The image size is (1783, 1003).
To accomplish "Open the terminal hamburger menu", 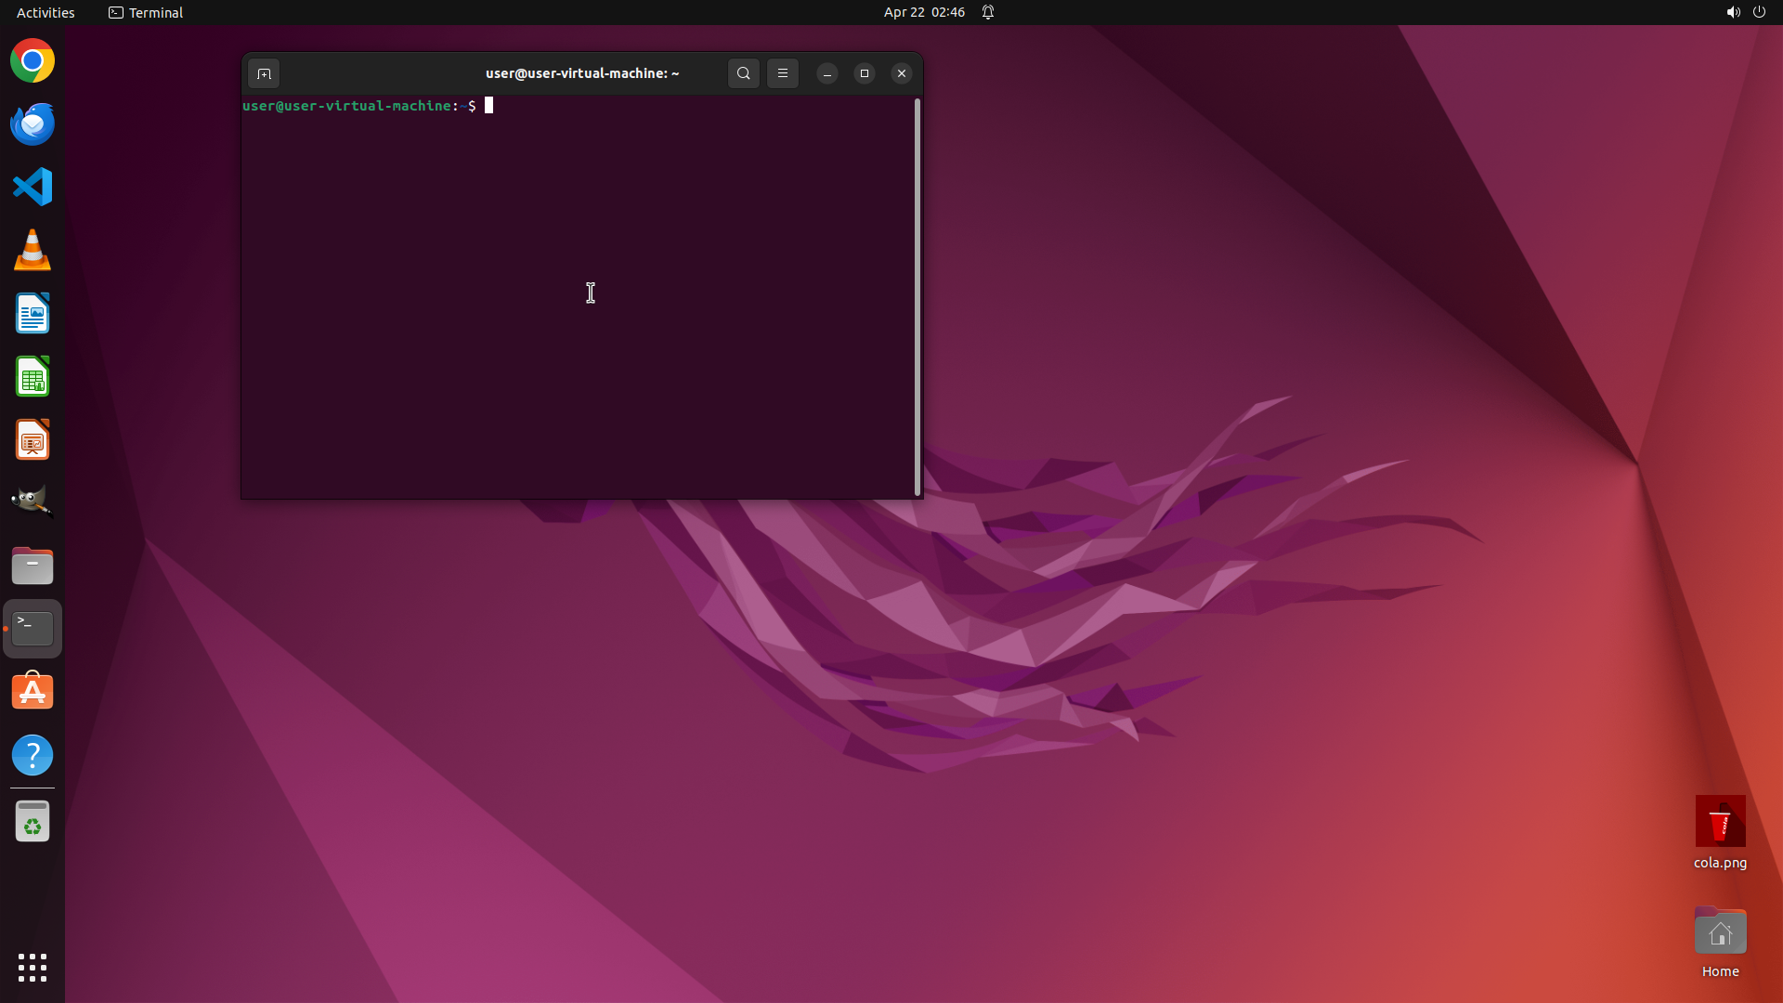I will [x=783, y=73].
